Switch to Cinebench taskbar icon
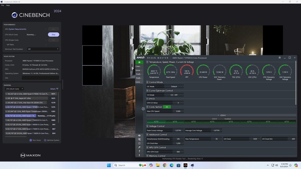The height and width of the screenshot is (169, 301). pyautogui.click(x=192, y=165)
